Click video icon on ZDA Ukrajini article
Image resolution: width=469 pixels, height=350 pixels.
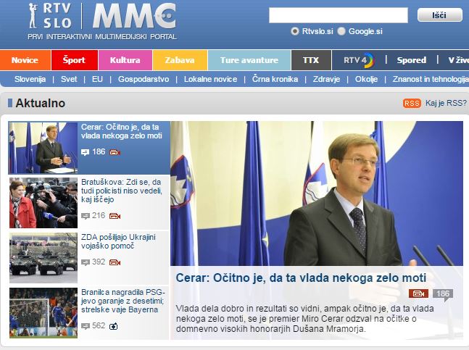pos(115,262)
